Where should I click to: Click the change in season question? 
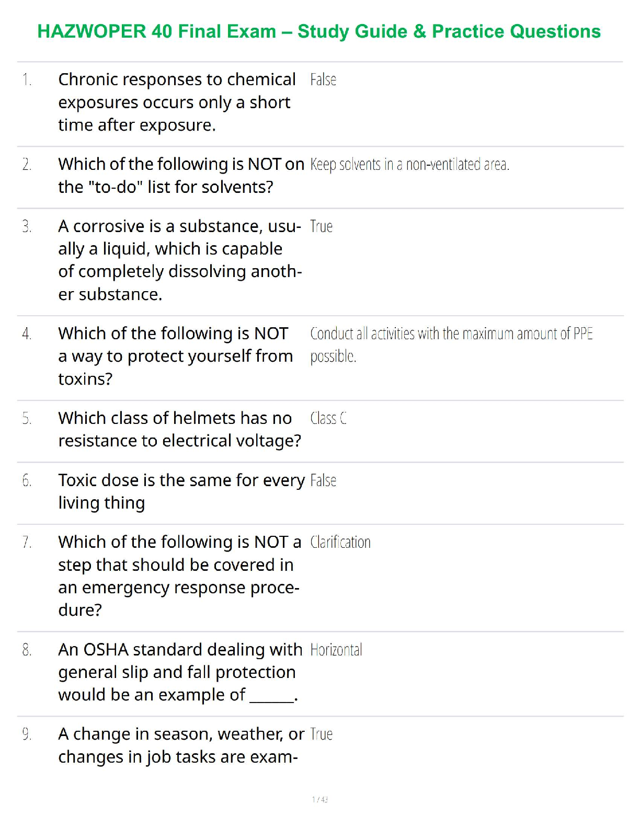pos(181,745)
